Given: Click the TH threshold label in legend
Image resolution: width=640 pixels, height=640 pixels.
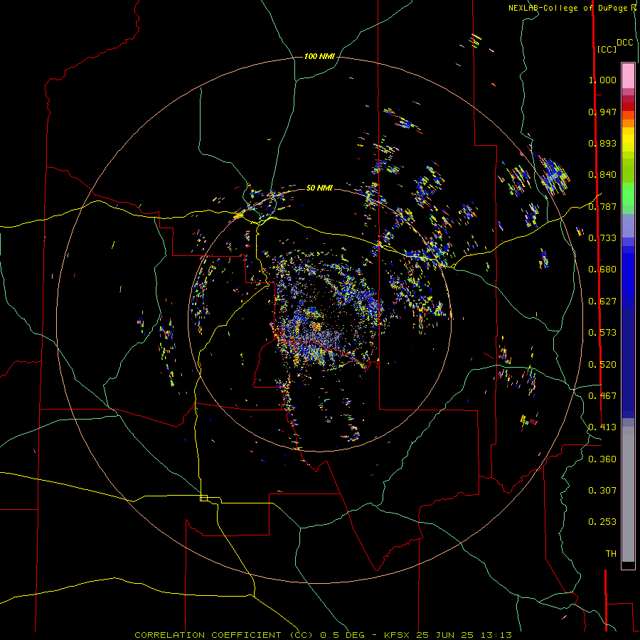Looking at the screenshot, I should point(611,554).
